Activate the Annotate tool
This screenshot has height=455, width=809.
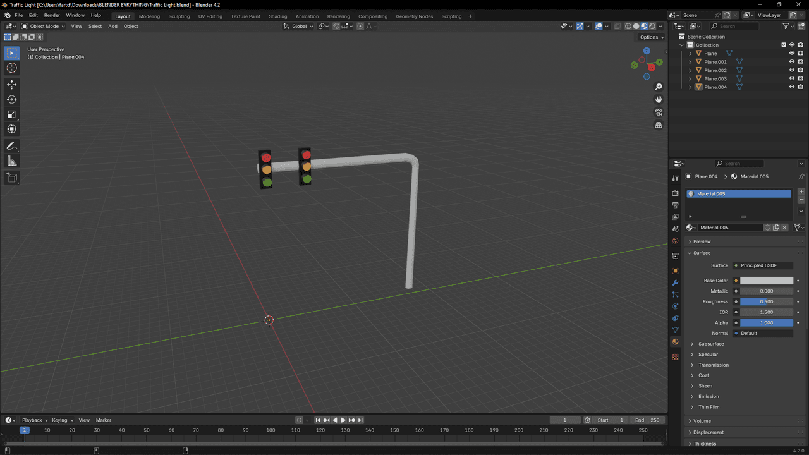click(x=11, y=146)
